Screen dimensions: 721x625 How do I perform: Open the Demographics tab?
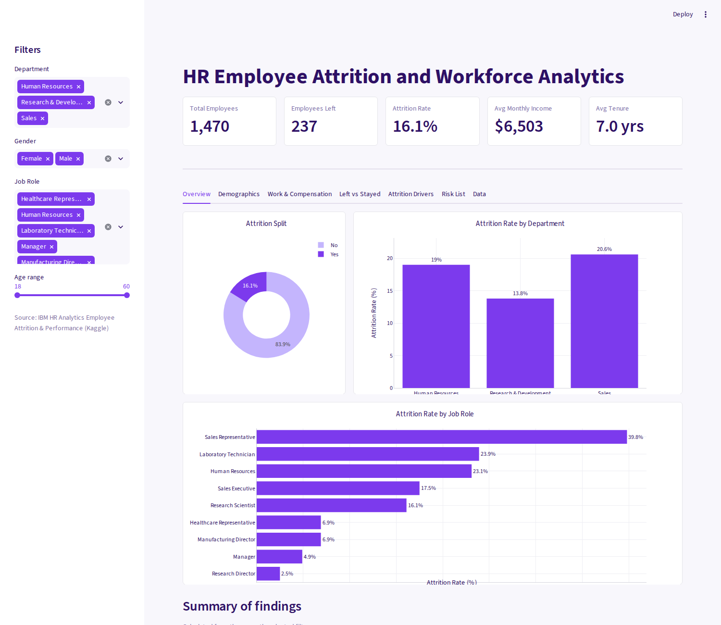tap(239, 194)
